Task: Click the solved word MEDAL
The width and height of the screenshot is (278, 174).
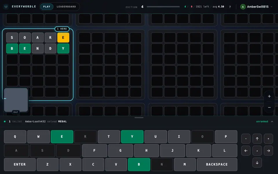Action: pos(63,122)
